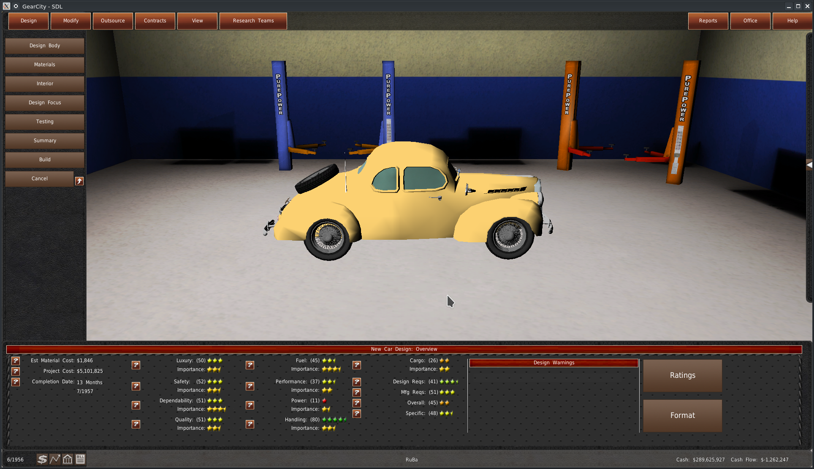
Task: Click help icon next to Est Material Cost
Action: click(16, 361)
